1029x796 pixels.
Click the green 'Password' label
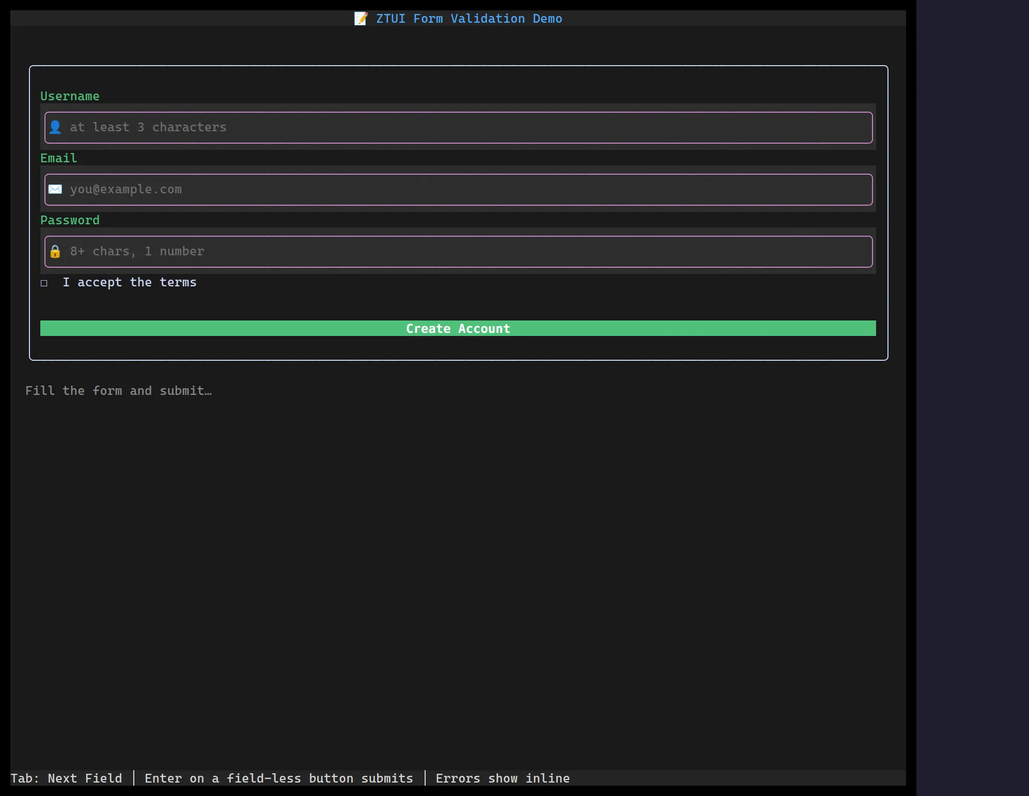70,220
